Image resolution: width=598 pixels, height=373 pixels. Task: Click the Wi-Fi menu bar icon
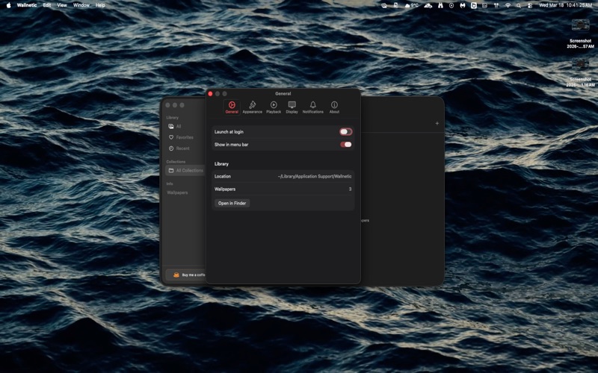(x=508, y=5)
